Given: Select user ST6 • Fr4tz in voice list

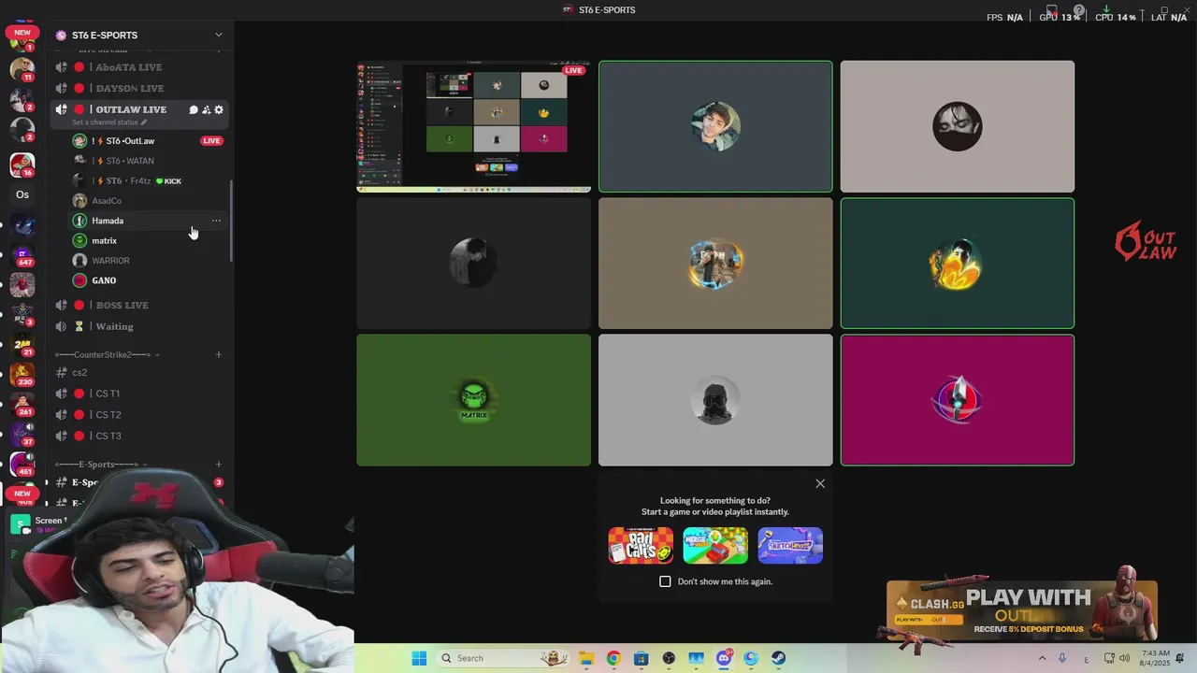Looking at the screenshot, I should pyautogui.click(x=150, y=180).
